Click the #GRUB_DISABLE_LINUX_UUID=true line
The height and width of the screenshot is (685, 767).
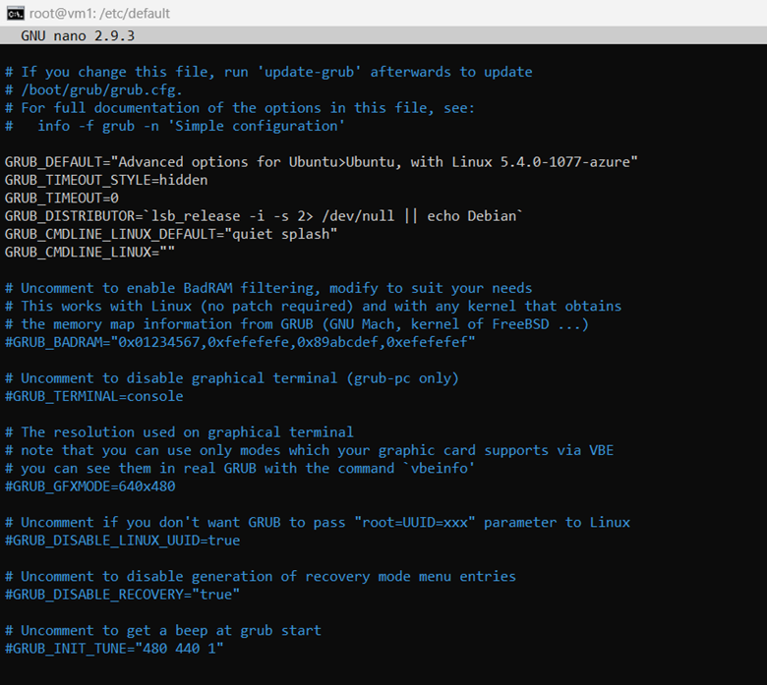[x=122, y=541]
